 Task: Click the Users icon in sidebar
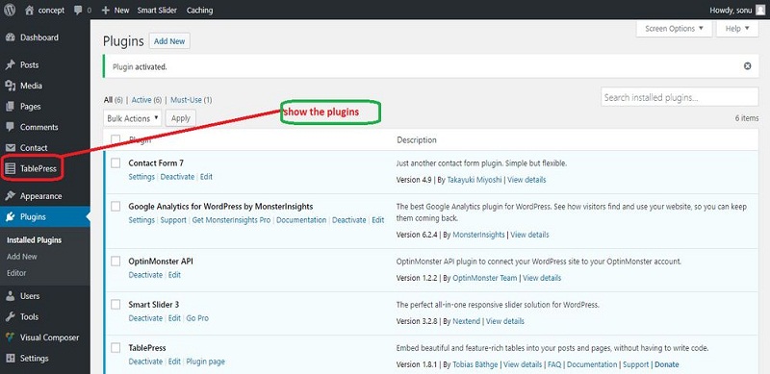pyautogui.click(x=11, y=296)
